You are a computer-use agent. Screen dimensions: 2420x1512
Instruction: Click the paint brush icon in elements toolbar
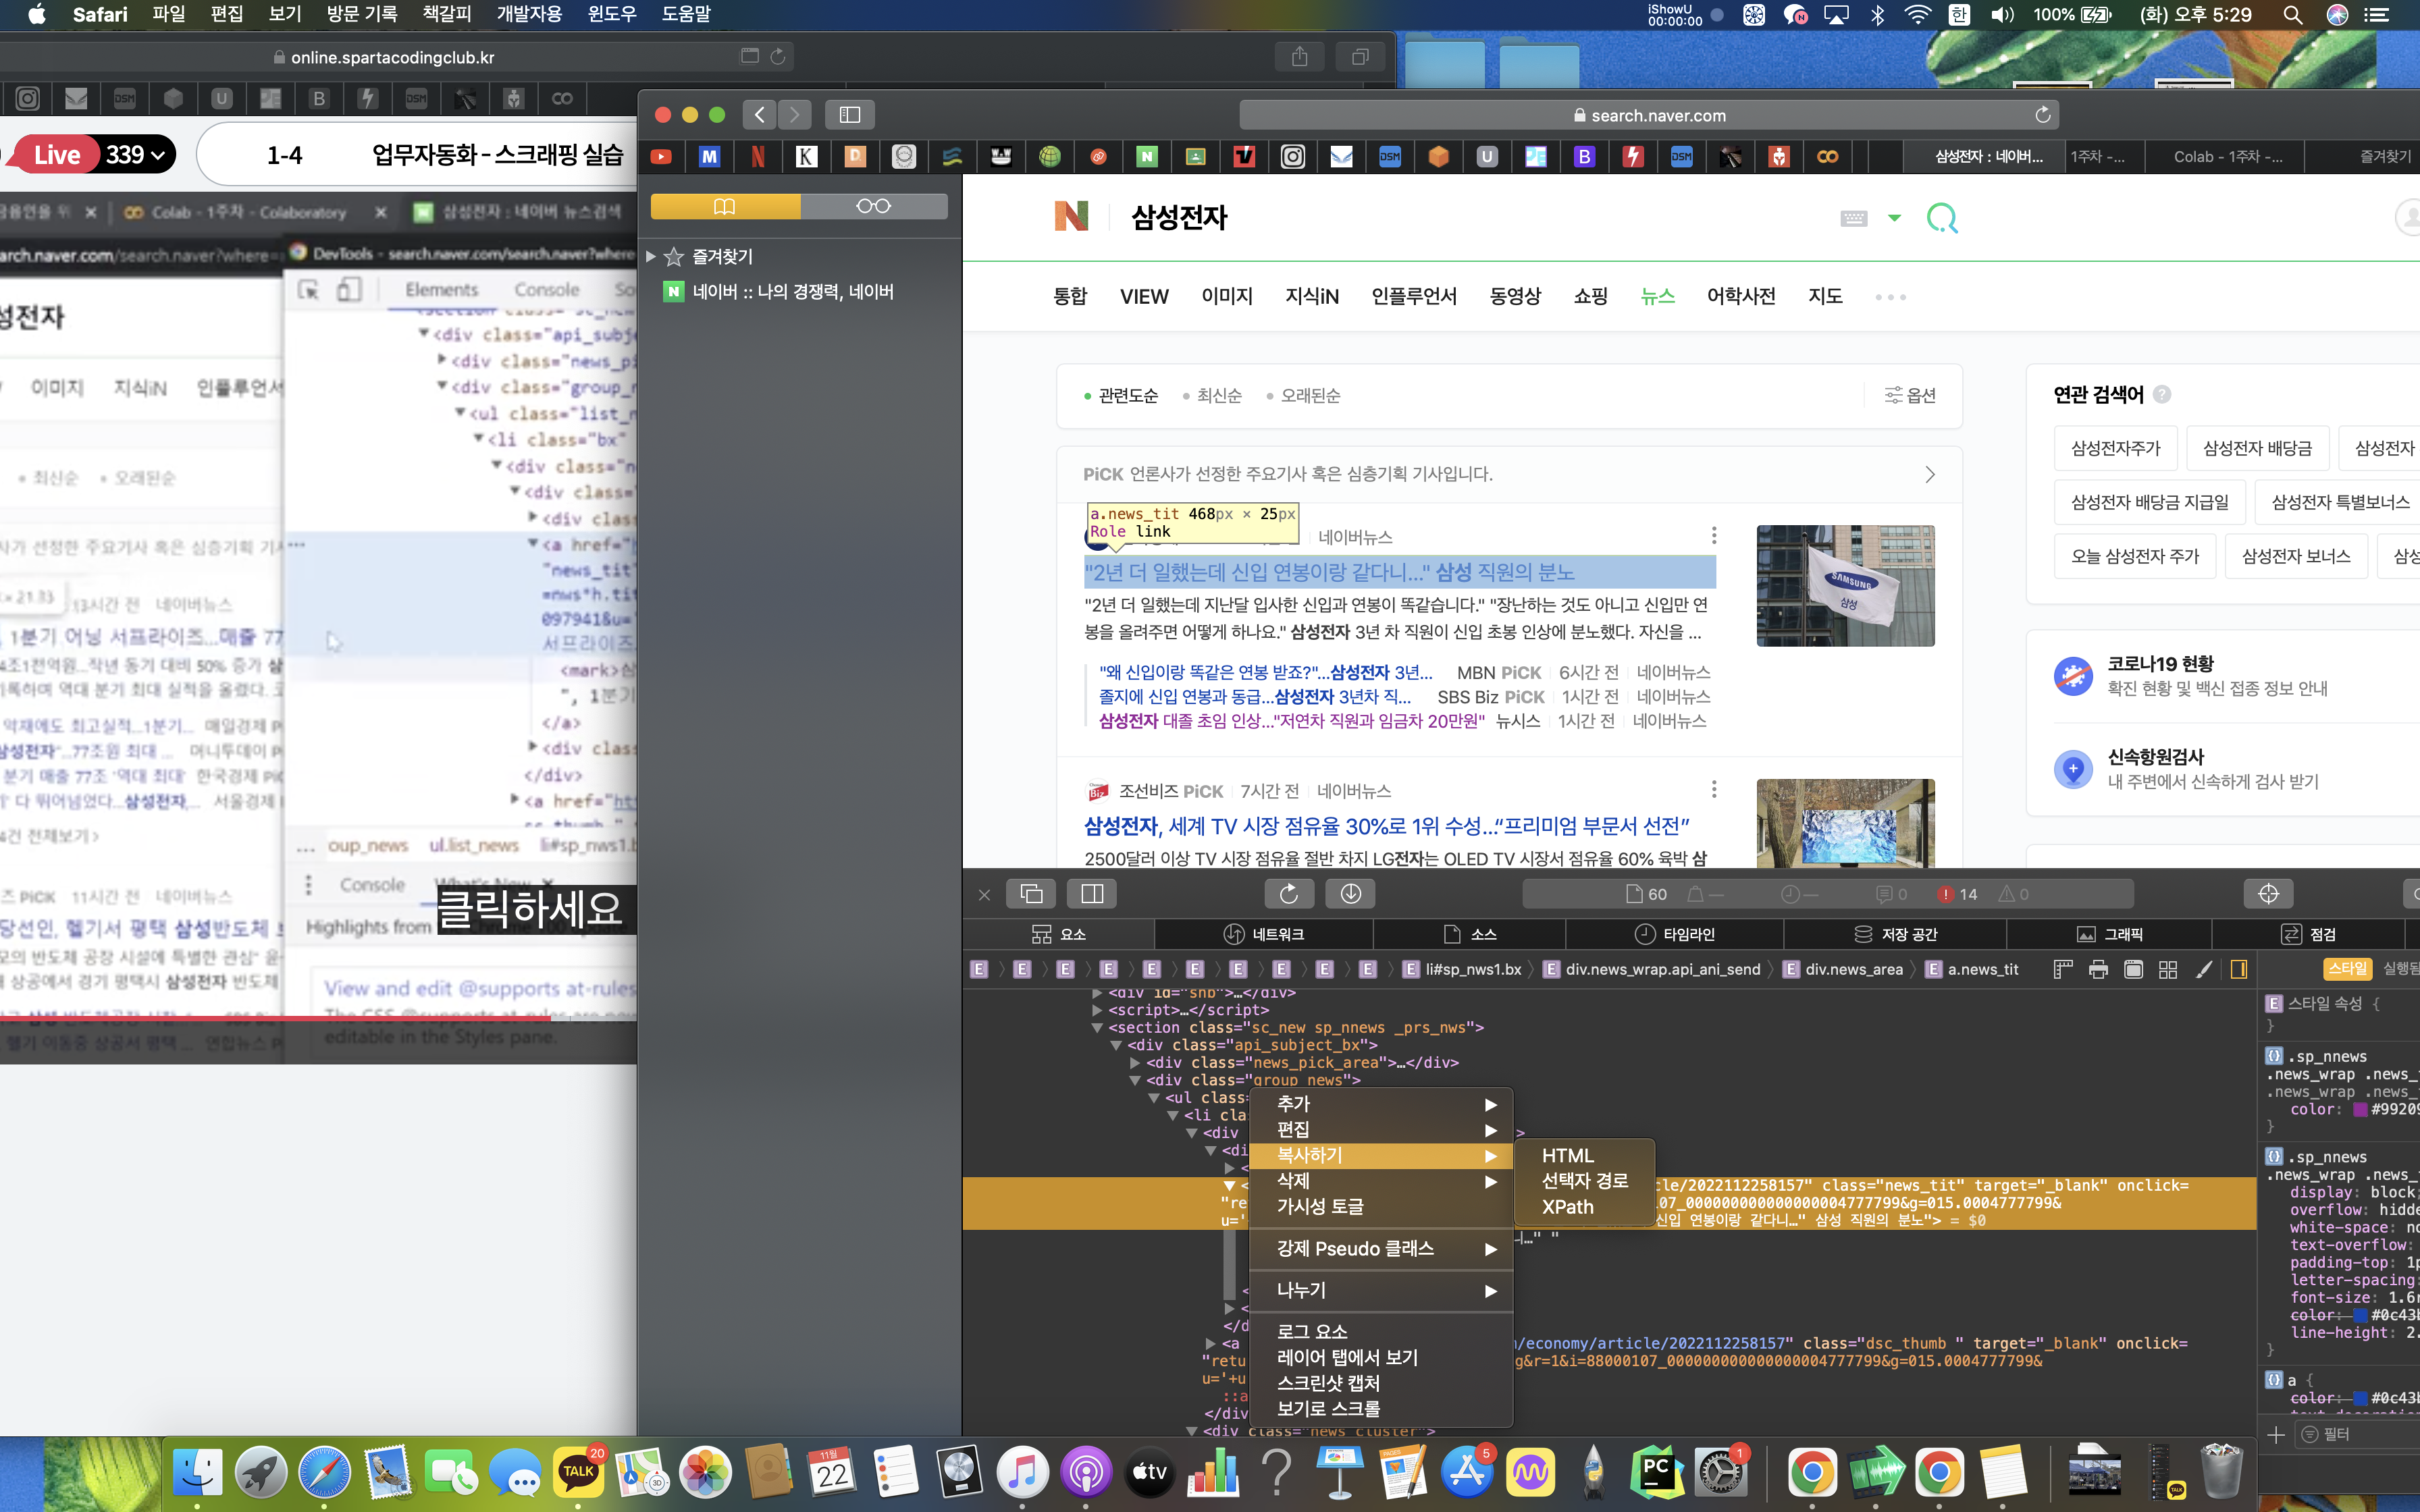pyautogui.click(x=2204, y=969)
